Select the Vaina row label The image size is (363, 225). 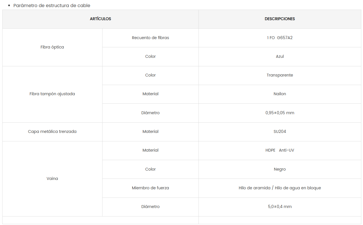click(52, 179)
